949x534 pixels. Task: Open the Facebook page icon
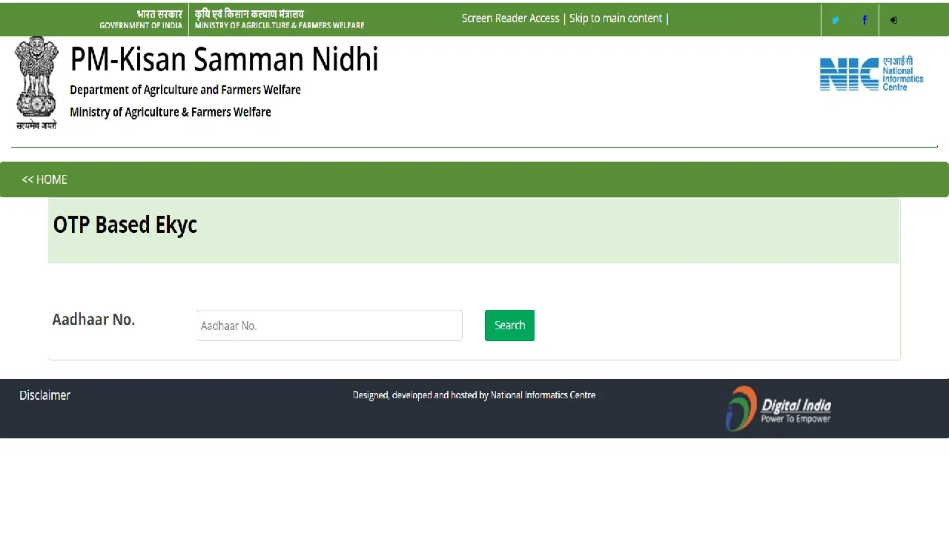point(864,20)
